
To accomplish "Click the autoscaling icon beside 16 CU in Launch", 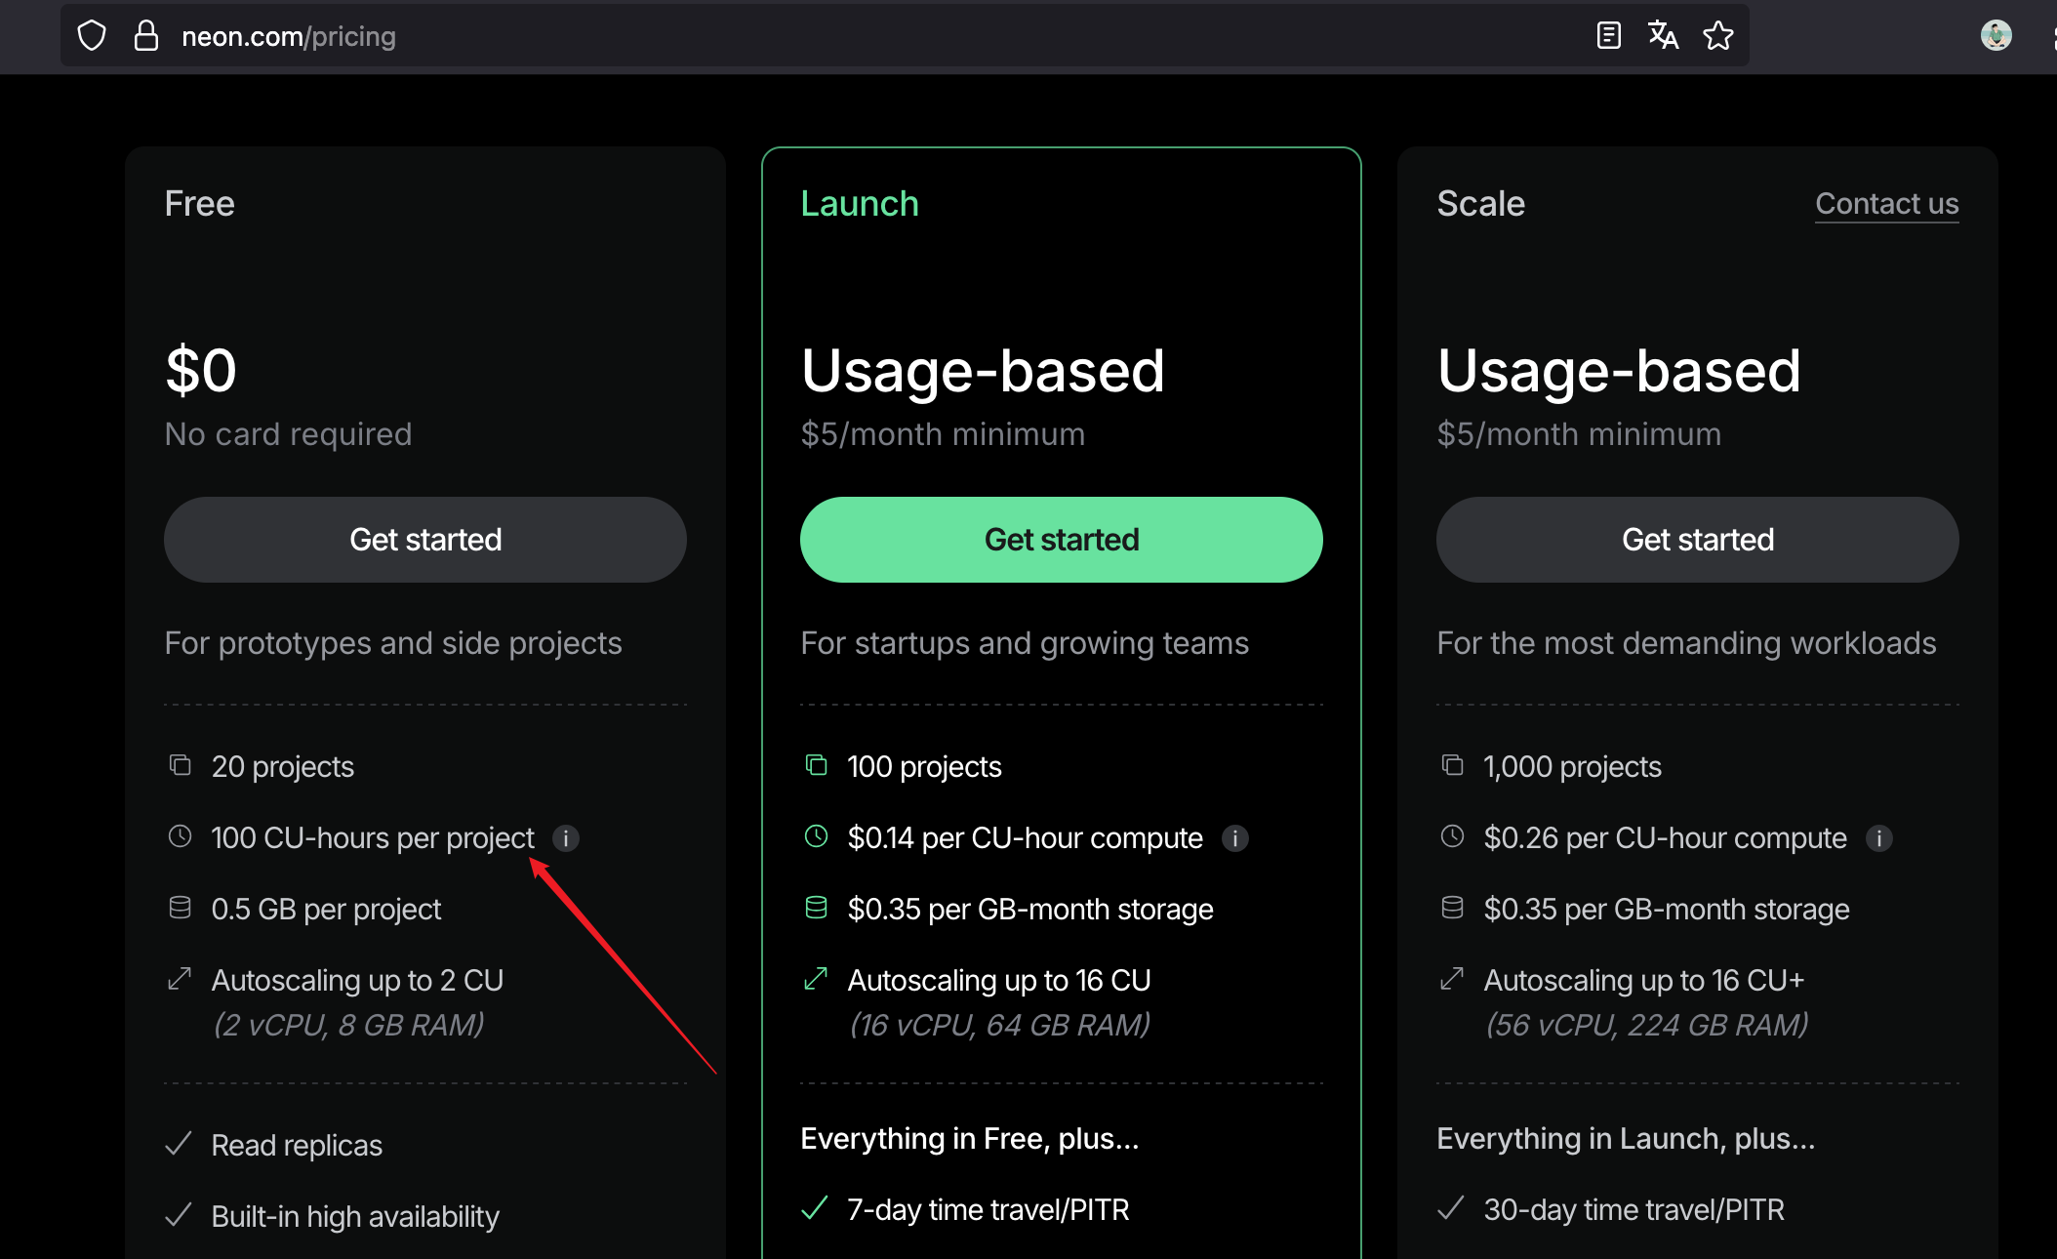I will tap(816, 978).
